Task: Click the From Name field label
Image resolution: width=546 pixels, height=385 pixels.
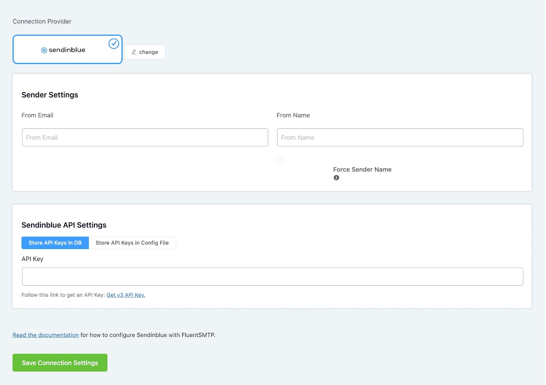Action: (293, 115)
